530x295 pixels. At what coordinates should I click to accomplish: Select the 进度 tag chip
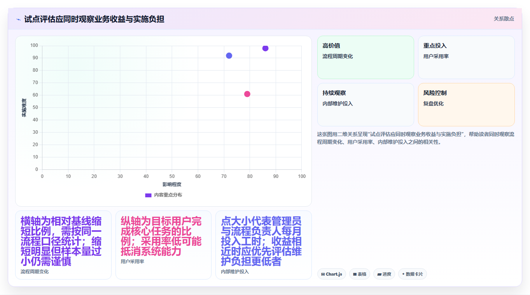(384, 274)
